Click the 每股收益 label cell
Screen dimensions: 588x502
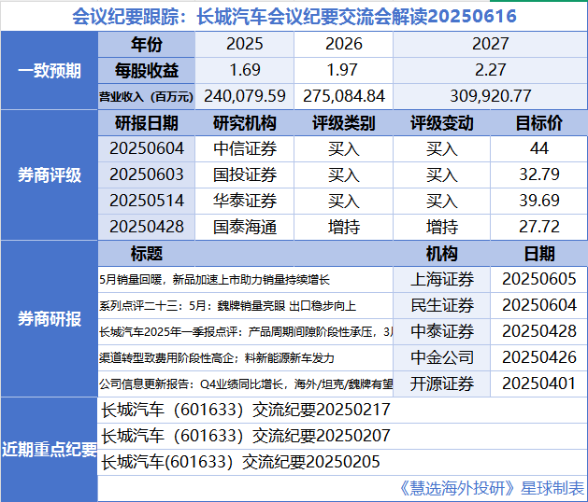click(147, 70)
